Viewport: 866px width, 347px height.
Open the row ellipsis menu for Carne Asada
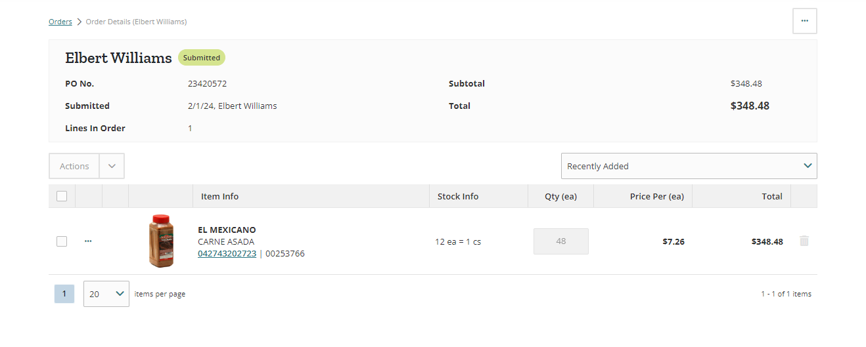pyautogui.click(x=88, y=241)
